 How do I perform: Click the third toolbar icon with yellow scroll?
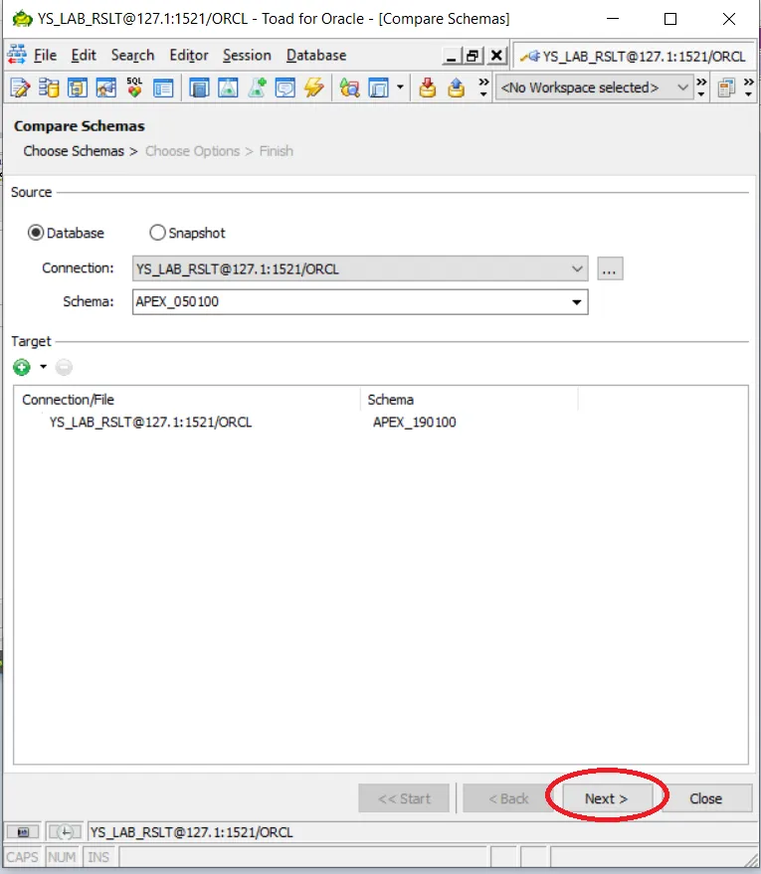(x=78, y=88)
